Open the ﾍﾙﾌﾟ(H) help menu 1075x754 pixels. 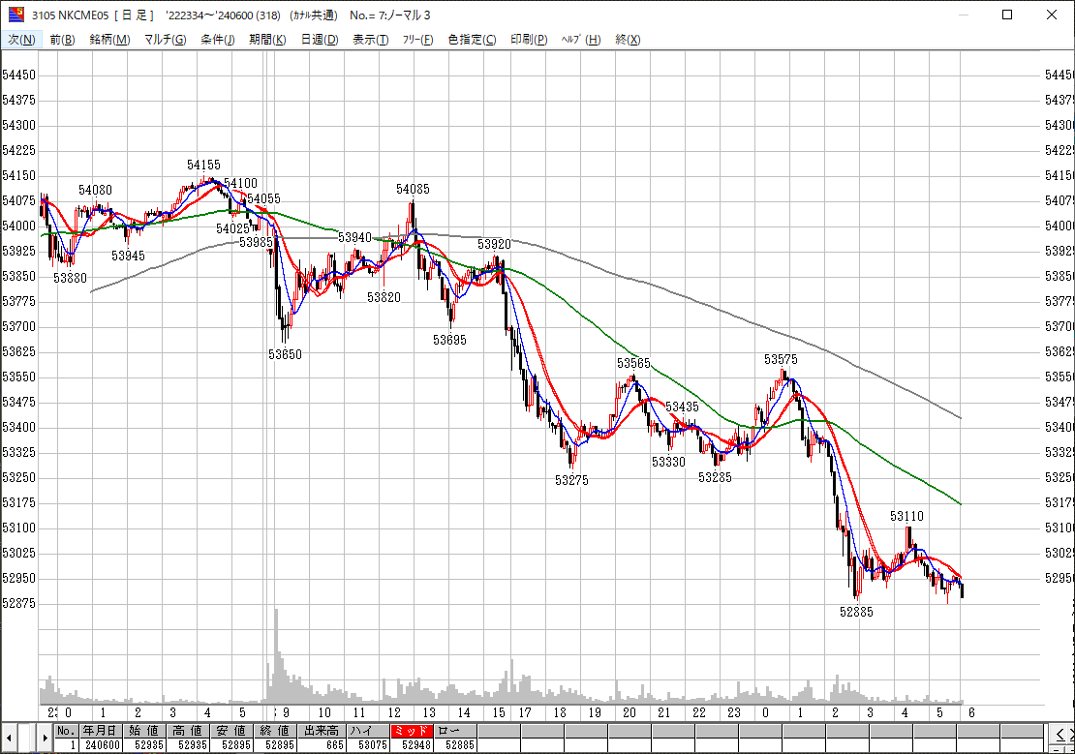click(x=581, y=40)
